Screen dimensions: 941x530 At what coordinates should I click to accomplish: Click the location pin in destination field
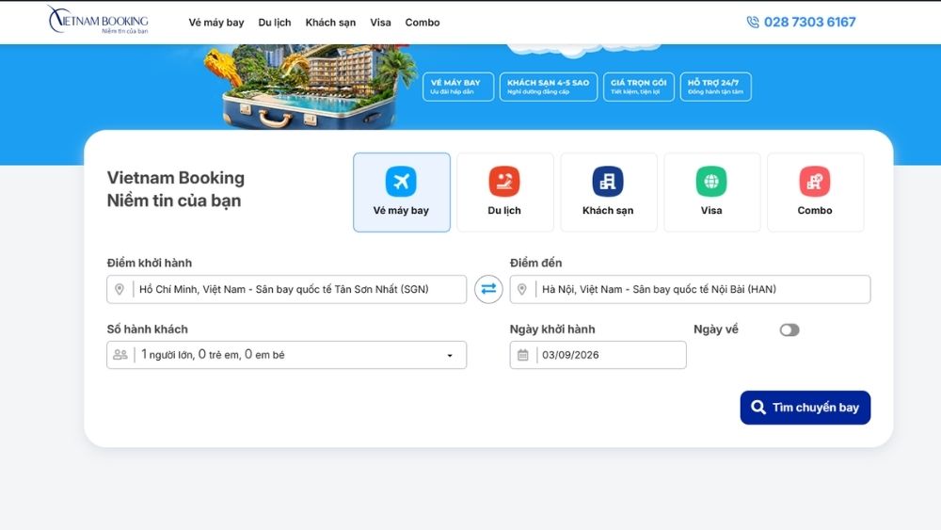click(x=522, y=289)
